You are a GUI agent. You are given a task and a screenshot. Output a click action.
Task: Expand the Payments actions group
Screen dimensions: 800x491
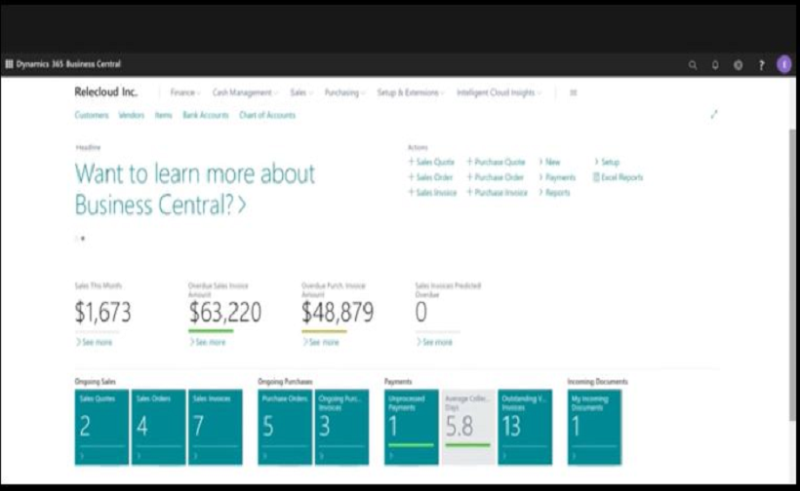(x=557, y=177)
